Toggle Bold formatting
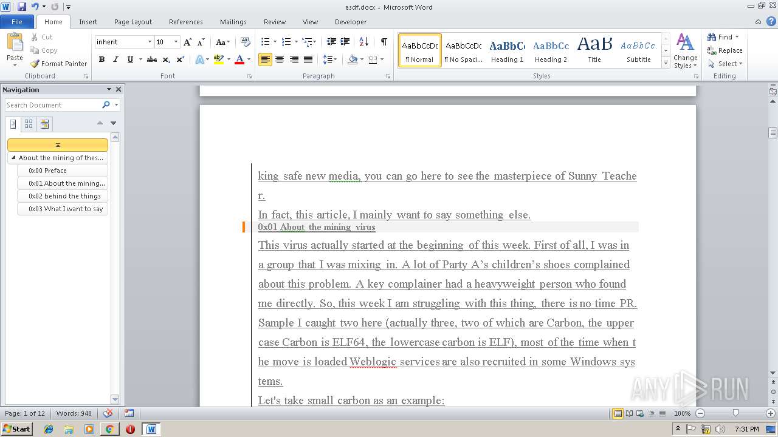Image resolution: width=778 pixels, height=437 pixels. click(102, 59)
